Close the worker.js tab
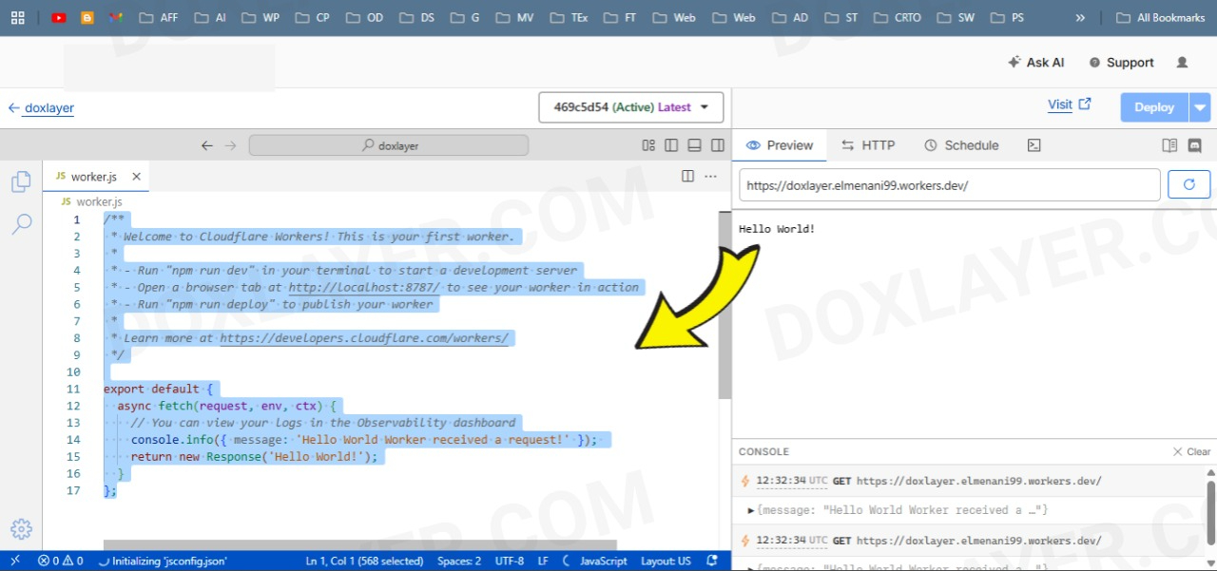1217x571 pixels. click(x=136, y=177)
